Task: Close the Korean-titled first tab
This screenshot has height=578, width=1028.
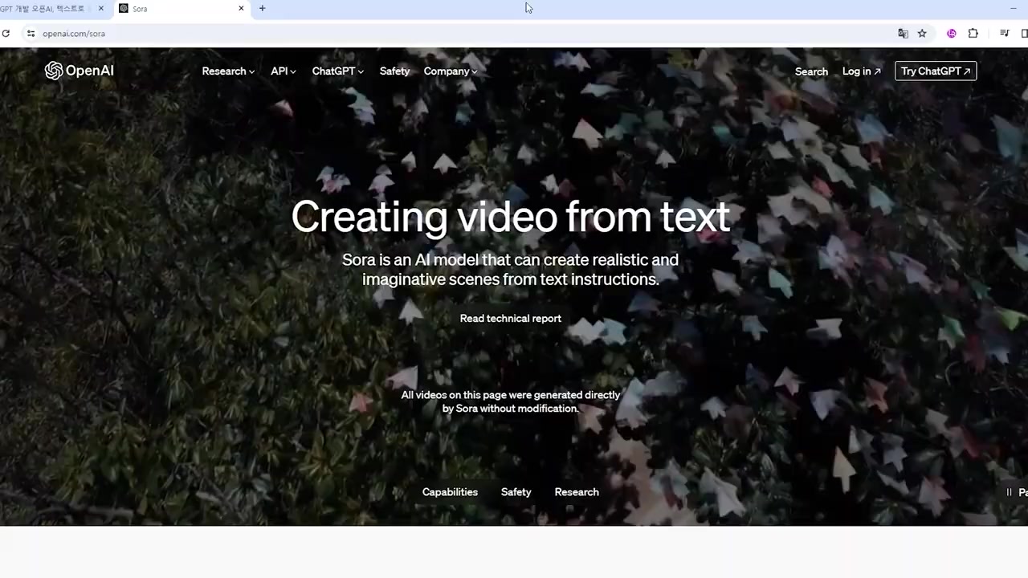Action: (100, 8)
